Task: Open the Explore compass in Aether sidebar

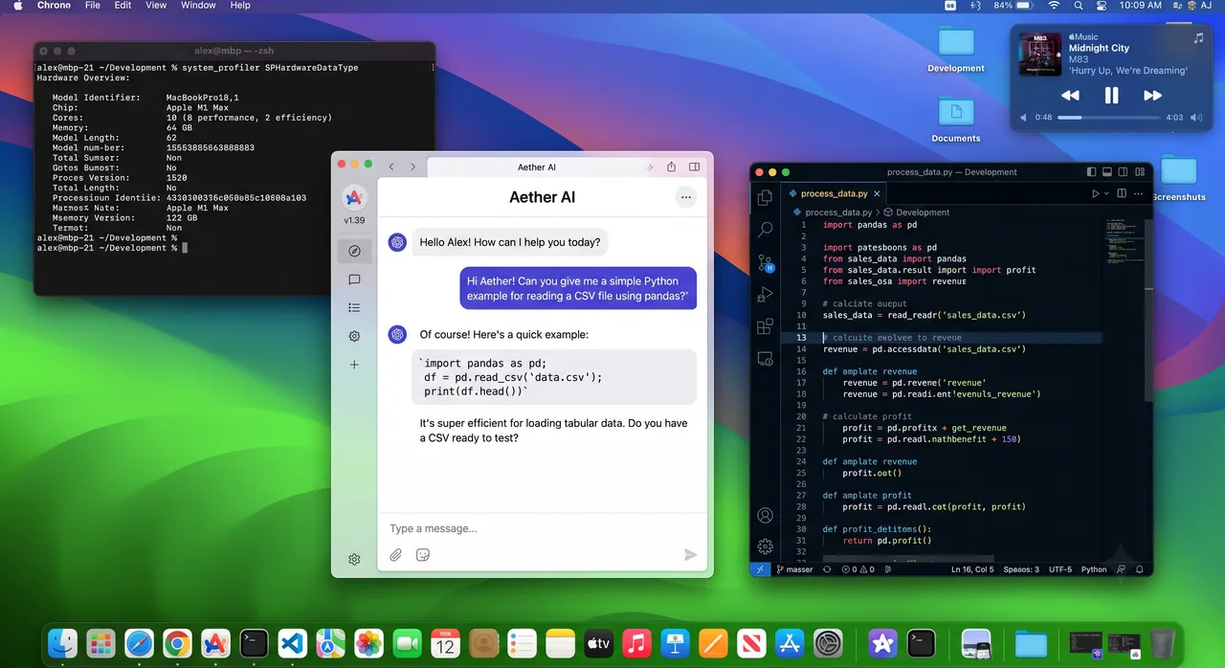Action: click(354, 251)
